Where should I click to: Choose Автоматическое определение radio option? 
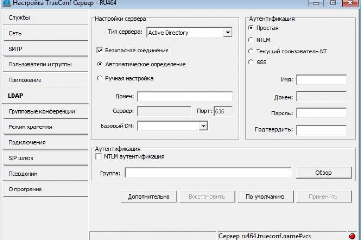(100, 64)
